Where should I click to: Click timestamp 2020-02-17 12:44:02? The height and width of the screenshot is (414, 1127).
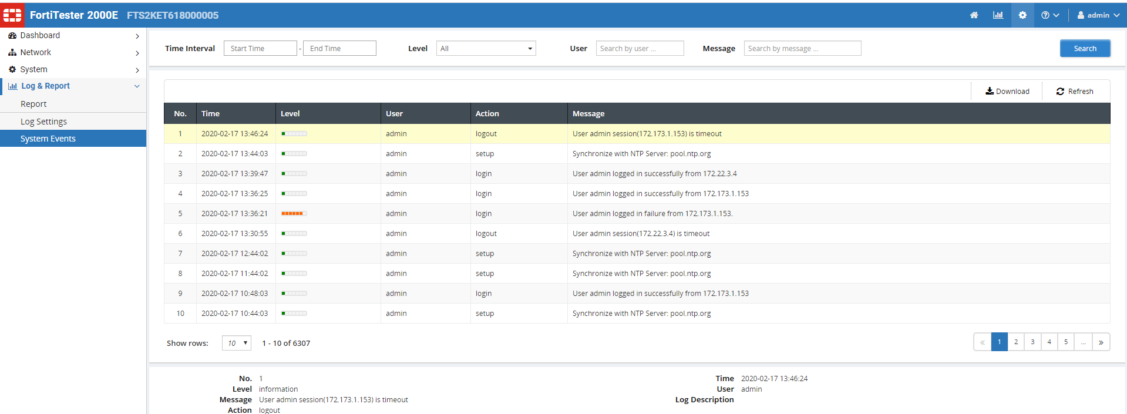click(x=234, y=254)
